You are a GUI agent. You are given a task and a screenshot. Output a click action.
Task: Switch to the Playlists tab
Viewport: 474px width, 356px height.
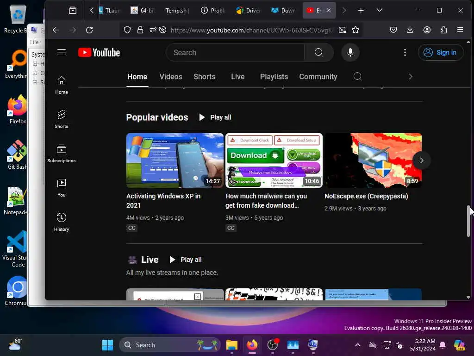[x=274, y=76]
